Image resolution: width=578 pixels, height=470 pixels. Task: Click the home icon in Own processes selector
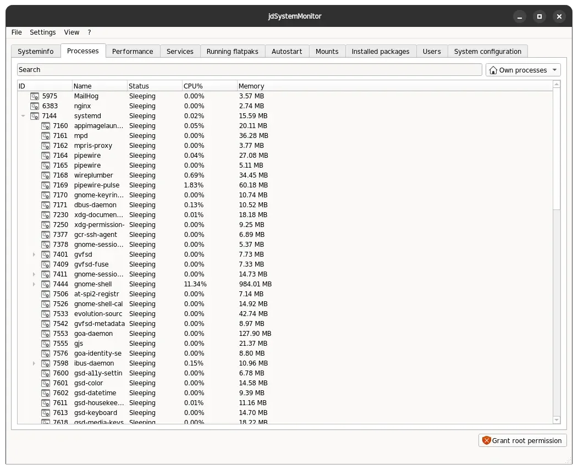click(x=493, y=70)
